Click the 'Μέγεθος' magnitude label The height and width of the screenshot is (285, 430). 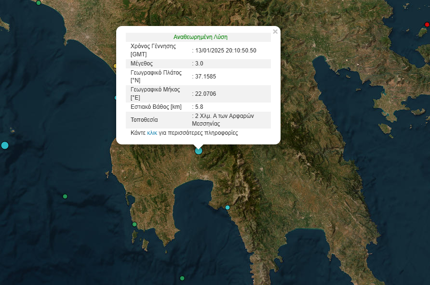click(x=142, y=64)
